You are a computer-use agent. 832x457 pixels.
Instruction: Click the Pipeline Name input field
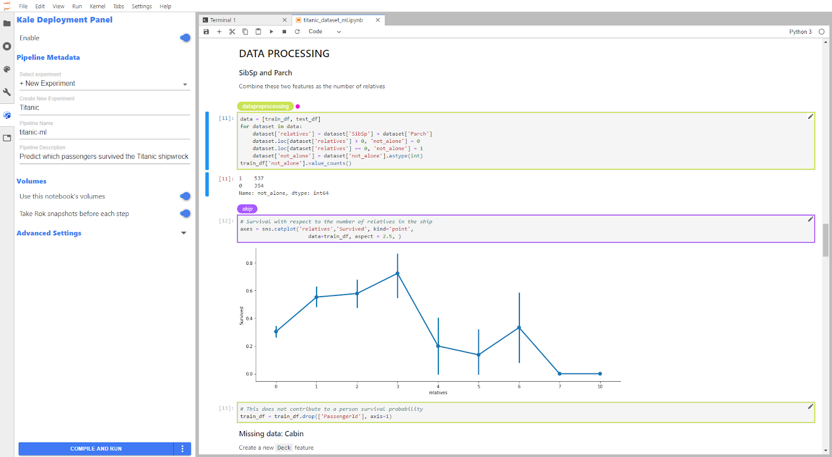[104, 132]
